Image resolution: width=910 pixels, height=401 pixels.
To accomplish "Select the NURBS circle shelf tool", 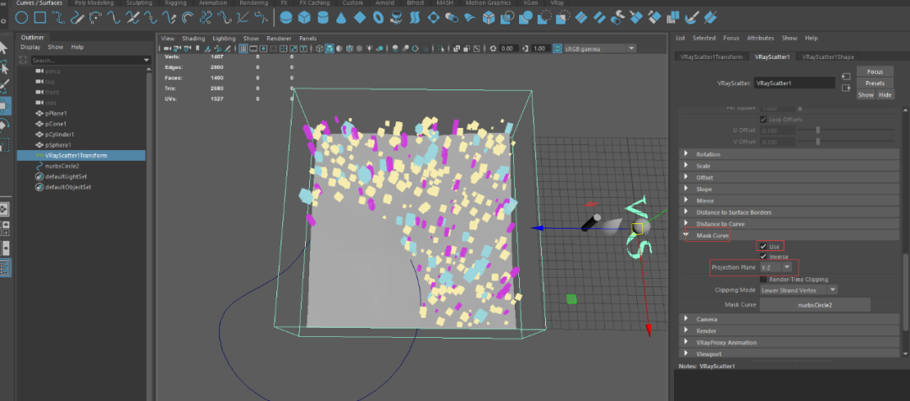I will pos(22,17).
